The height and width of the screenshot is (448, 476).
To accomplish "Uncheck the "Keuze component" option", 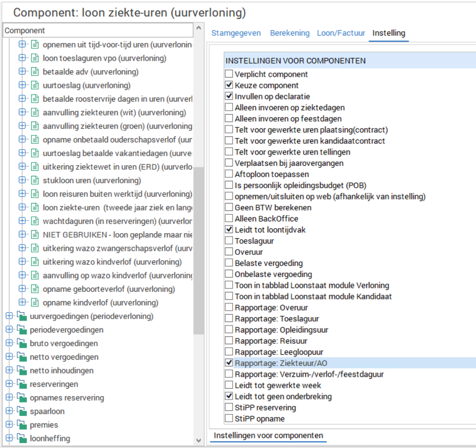I will (229, 84).
